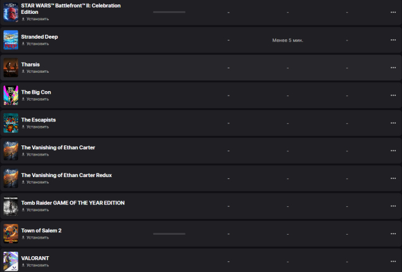Viewport: 402px width, 272px height.
Task: Open three-dot menu for Tharsis
Action: click(393, 68)
